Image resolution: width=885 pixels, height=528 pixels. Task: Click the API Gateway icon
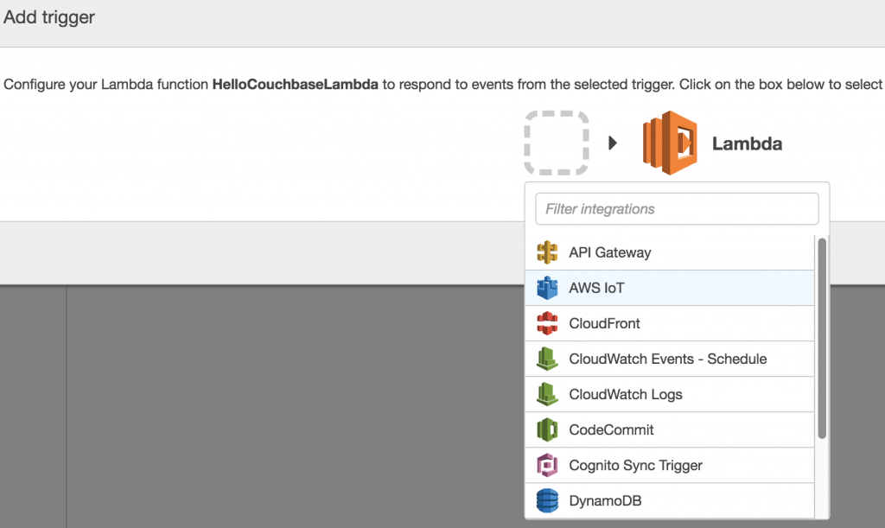[x=547, y=252]
